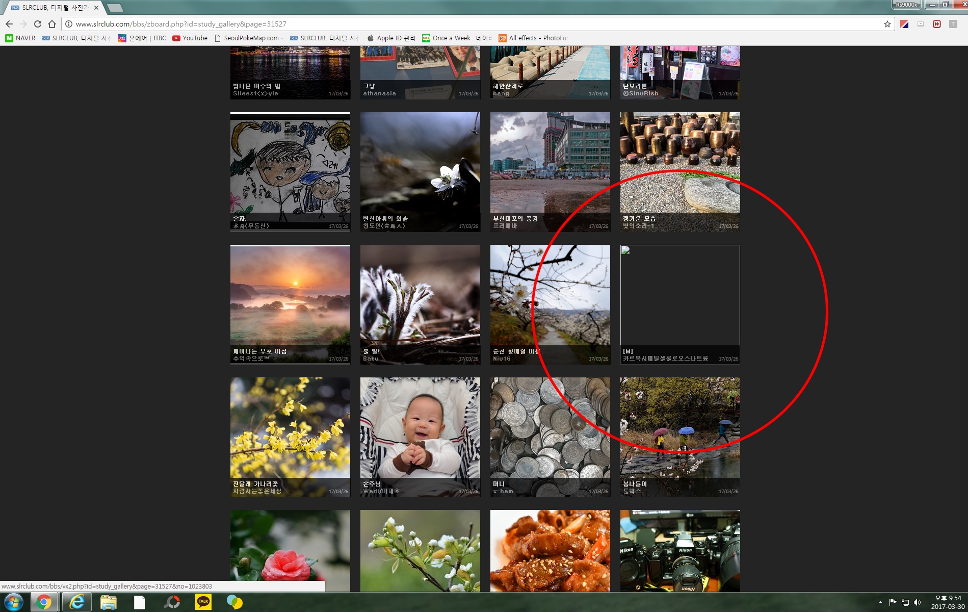Open the volume control in system tray
Image resolution: width=968 pixels, height=612 pixels.
(x=918, y=602)
